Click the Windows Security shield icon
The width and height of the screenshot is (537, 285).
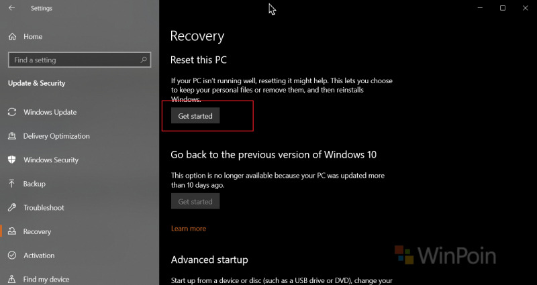[x=12, y=160]
